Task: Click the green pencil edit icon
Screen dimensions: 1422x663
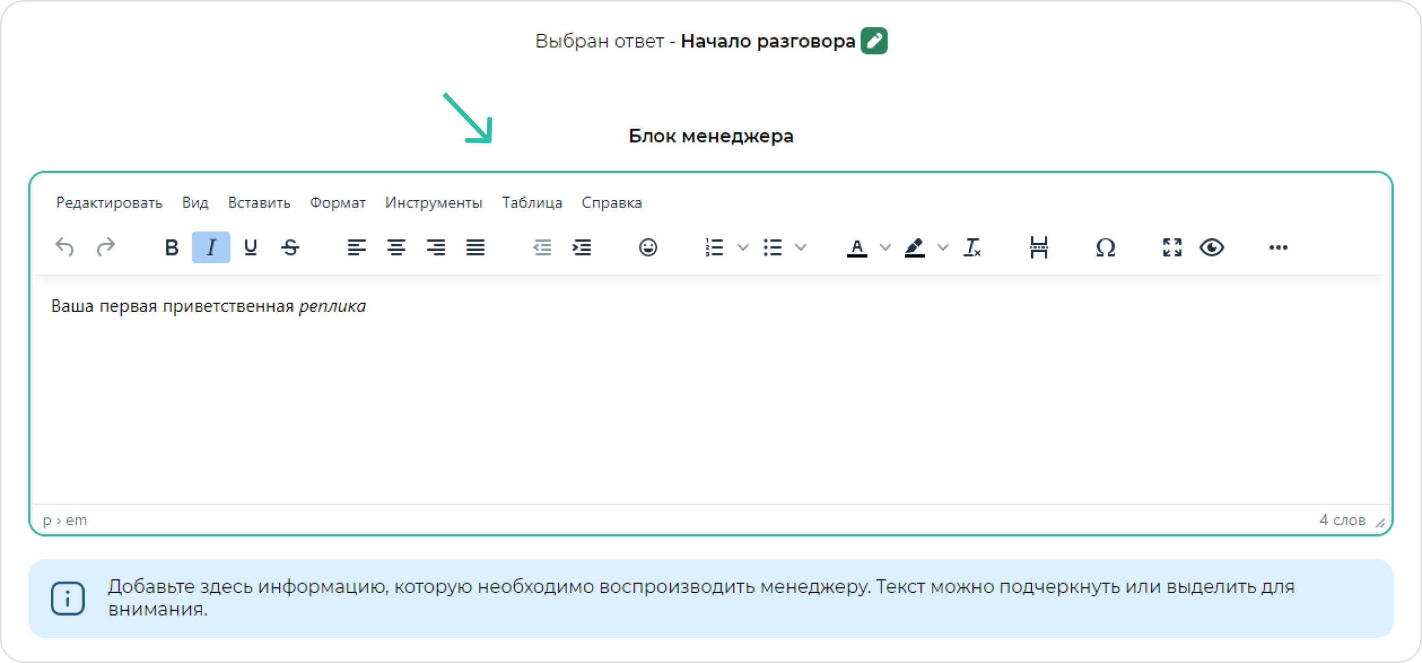Action: click(874, 41)
